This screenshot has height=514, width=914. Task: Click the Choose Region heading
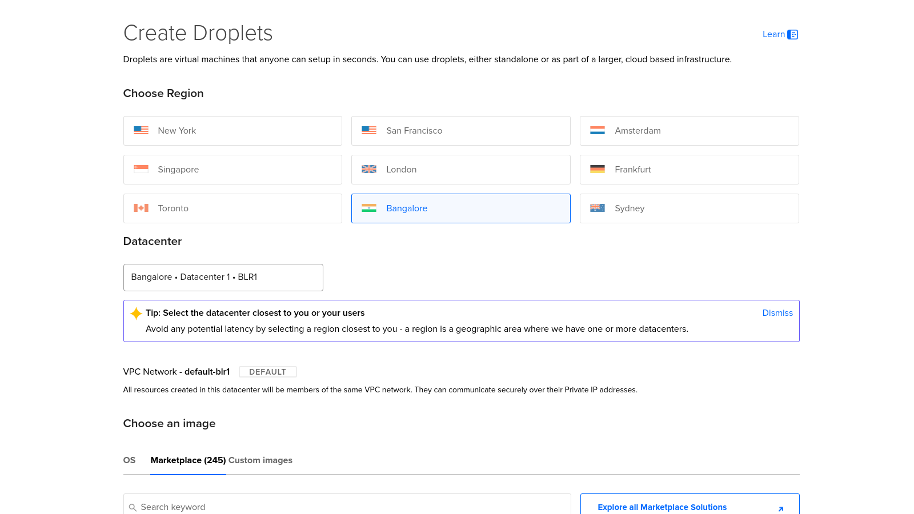[x=163, y=94]
